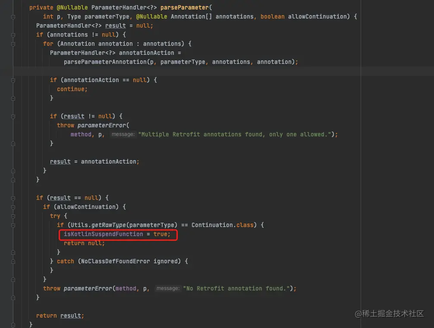This screenshot has width=434, height=328.
Task: Click 'Annotation[]' type in the signature
Action: click(191, 16)
